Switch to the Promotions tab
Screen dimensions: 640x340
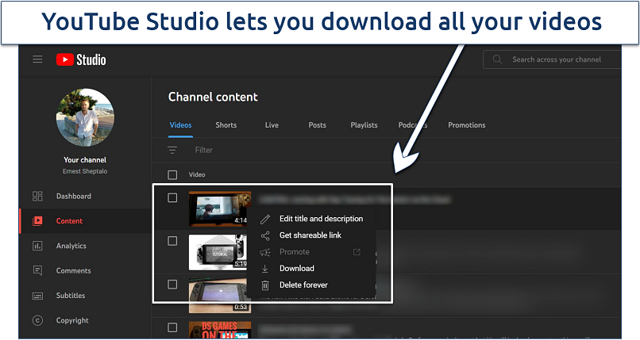click(x=467, y=125)
